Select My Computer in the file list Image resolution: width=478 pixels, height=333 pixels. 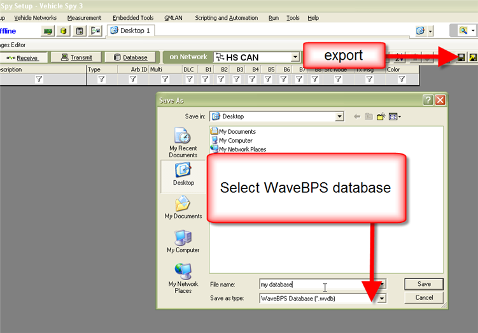point(232,141)
